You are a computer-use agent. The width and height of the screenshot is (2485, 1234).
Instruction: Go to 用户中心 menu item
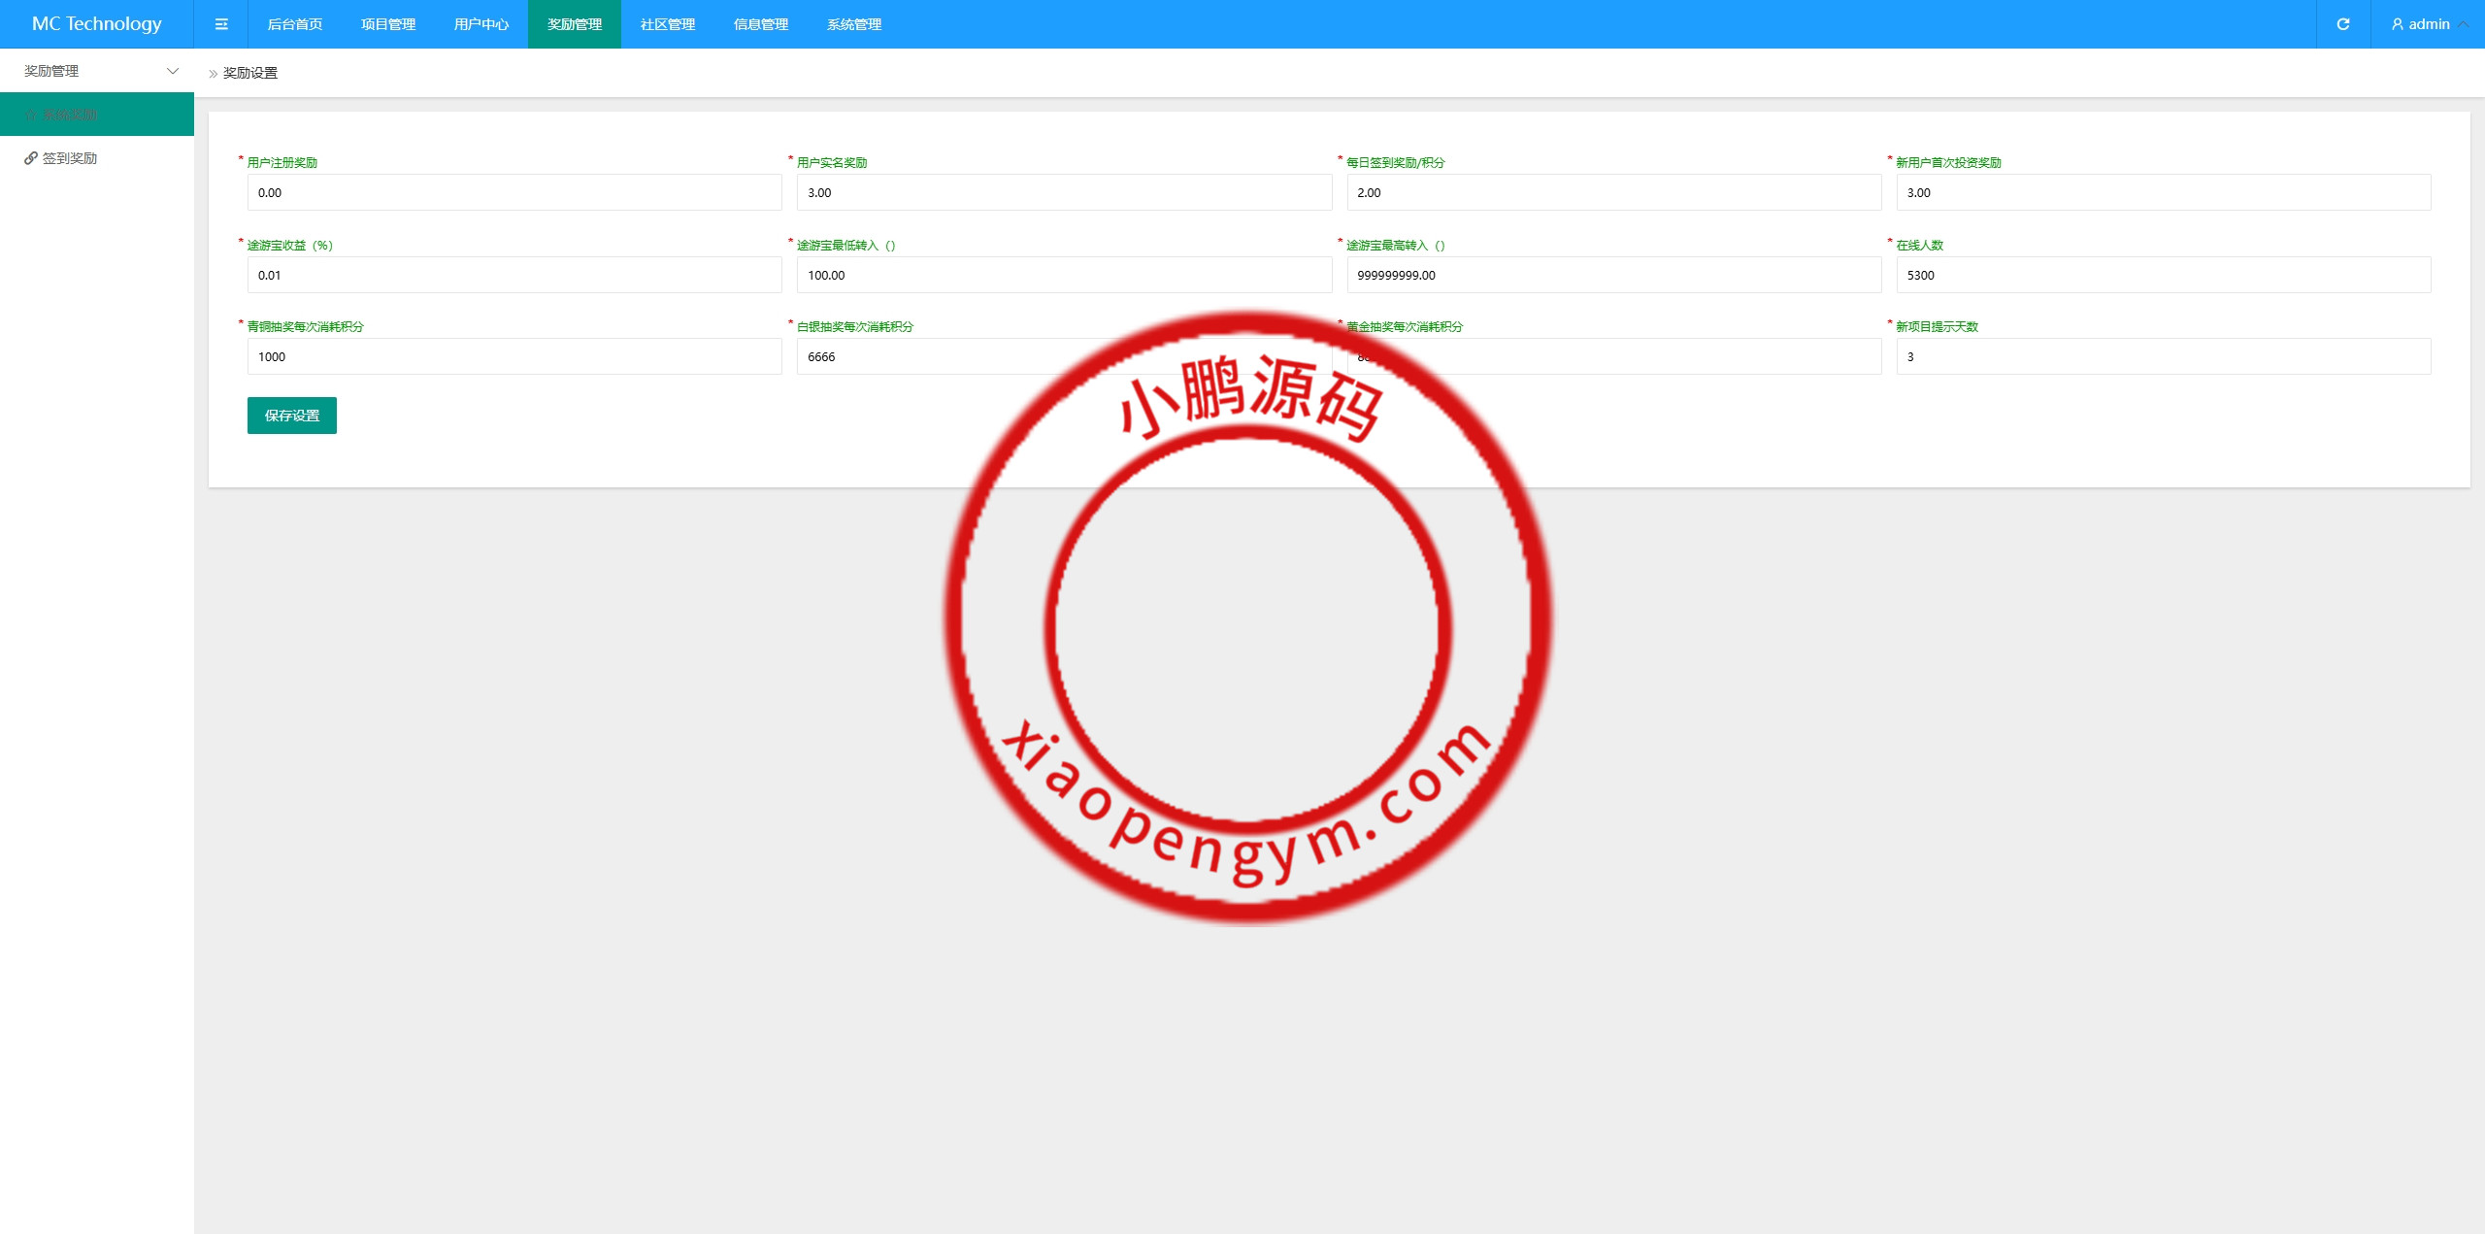tap(481, 24)
